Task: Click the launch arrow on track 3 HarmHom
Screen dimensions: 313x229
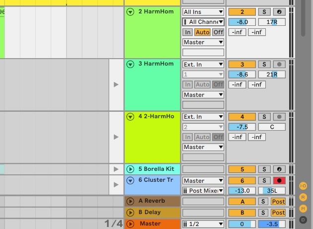Action: (x=116, y=84)
